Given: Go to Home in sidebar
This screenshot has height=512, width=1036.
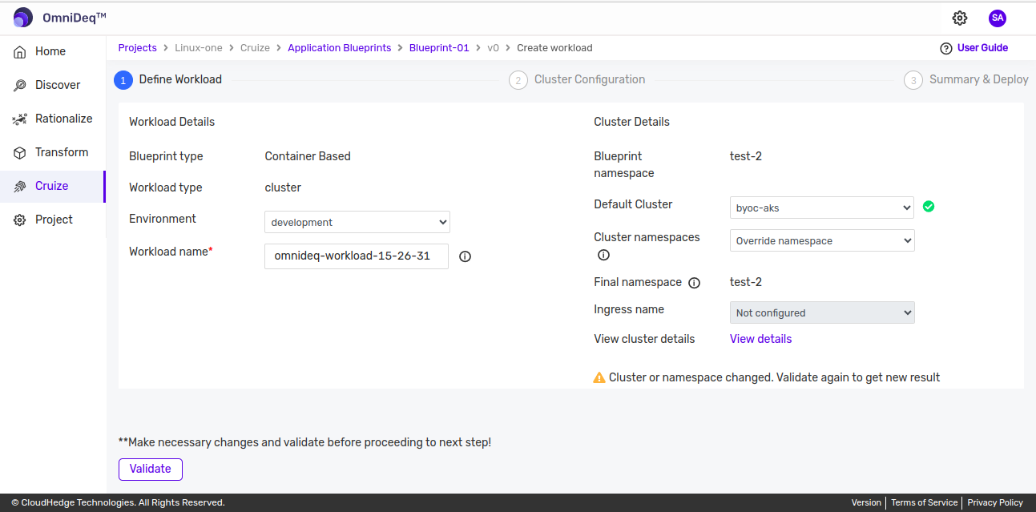Looking at the screenshot, I should coord(52,51).
